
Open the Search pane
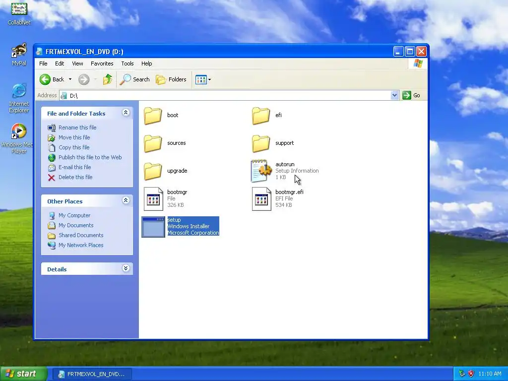(135, 79)
